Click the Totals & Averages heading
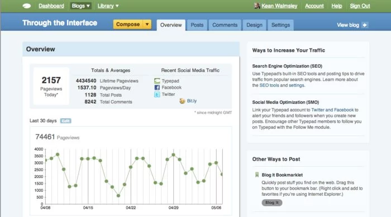The width and height of the screenshot is (391, 217). point(111,70)
